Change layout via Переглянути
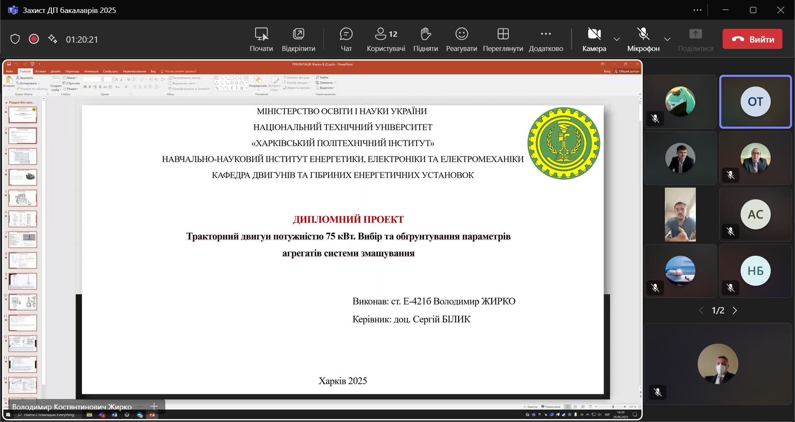The height and width of the screenshot is (422, 795). [x=503, y=39]
